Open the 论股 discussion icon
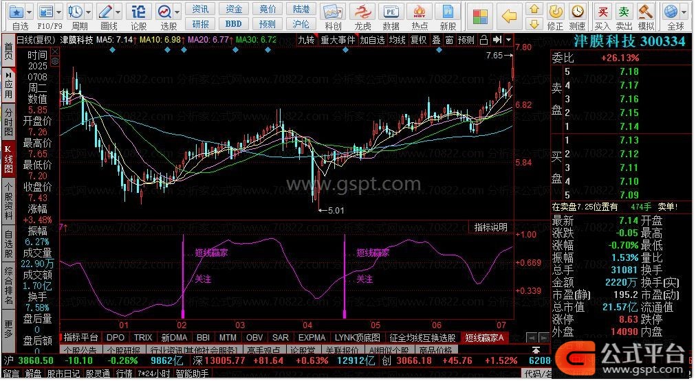The width and height of the screenshot is (696, 381). [x=138, y=12]
